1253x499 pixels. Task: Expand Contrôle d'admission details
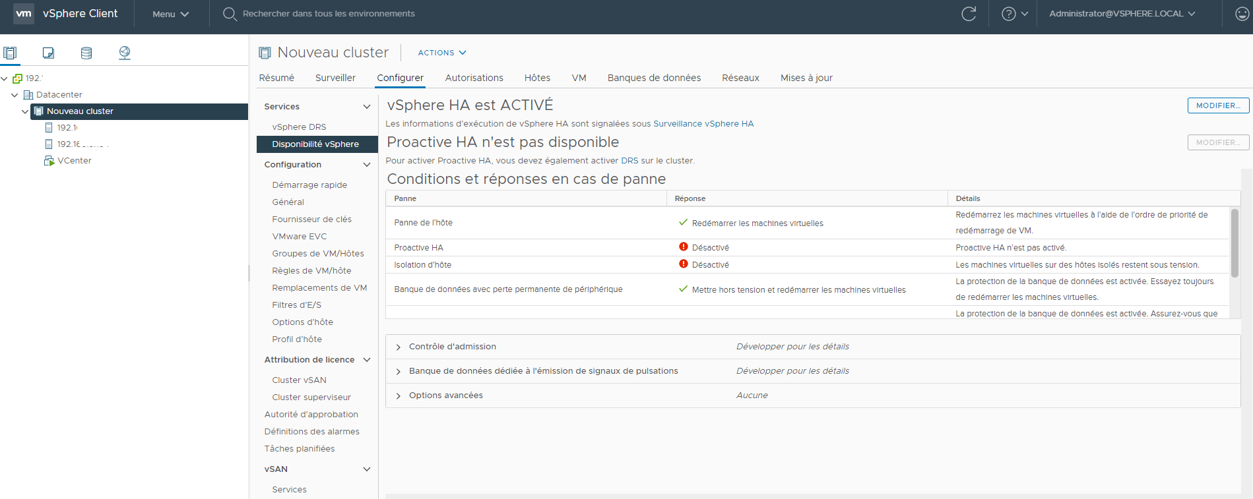398,347
